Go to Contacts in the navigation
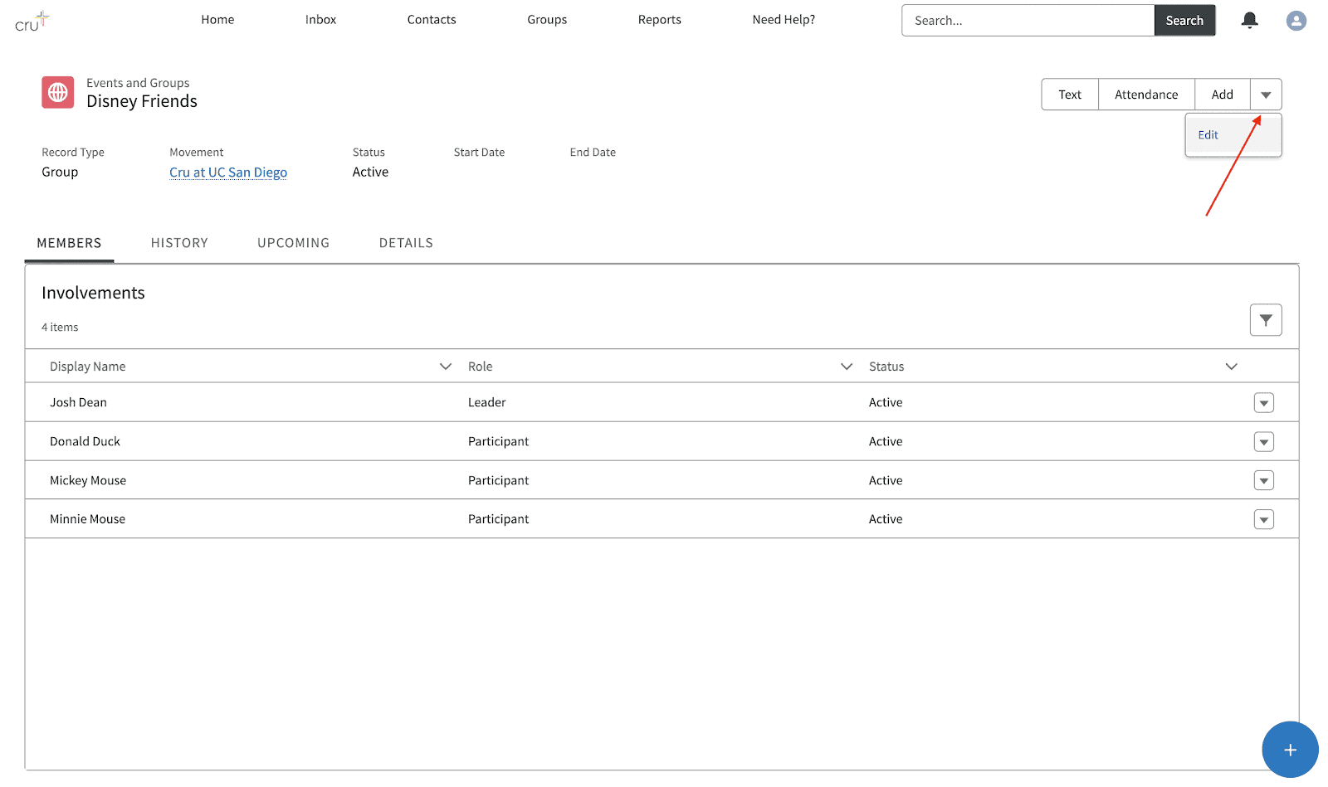The image size is (1328, 787). coord(432,20)
